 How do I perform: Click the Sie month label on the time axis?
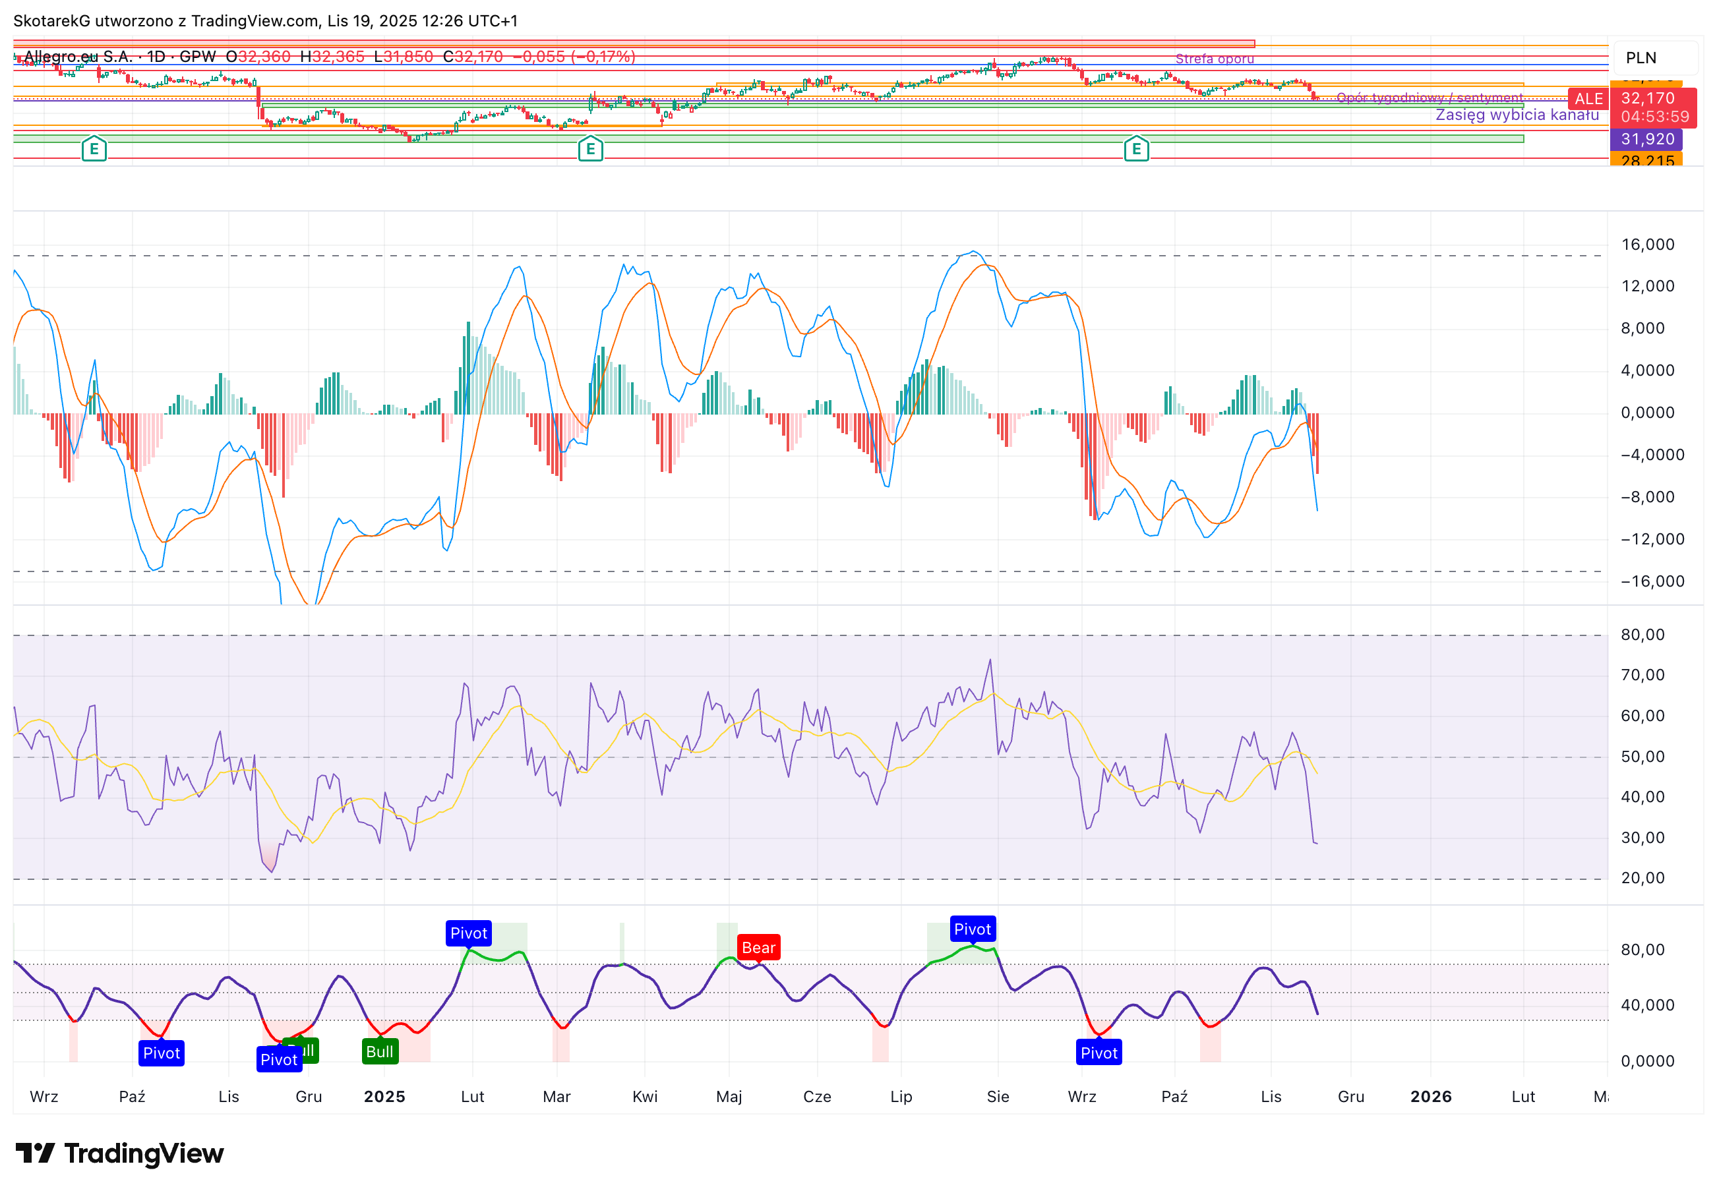click(x=998, y=1097)
